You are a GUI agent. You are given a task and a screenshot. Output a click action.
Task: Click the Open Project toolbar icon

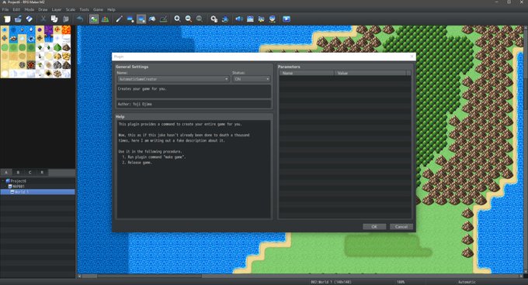[x=18, y=19]
